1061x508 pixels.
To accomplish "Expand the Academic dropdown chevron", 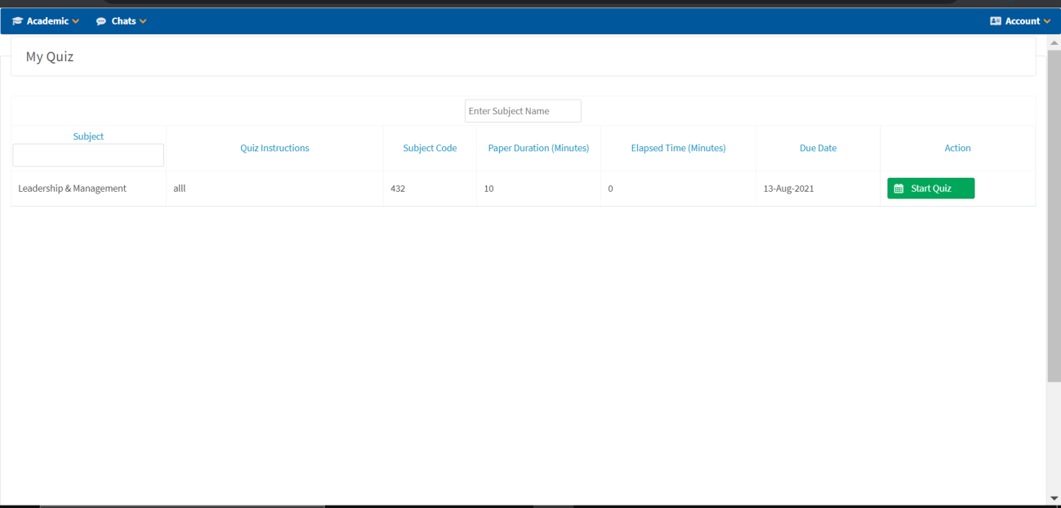I will pos(76,21).
